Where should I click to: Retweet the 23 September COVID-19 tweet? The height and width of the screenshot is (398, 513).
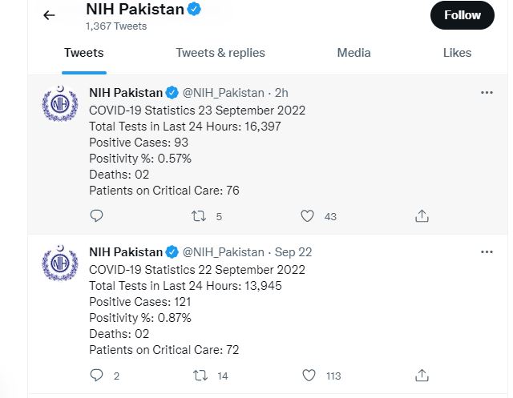199,216
